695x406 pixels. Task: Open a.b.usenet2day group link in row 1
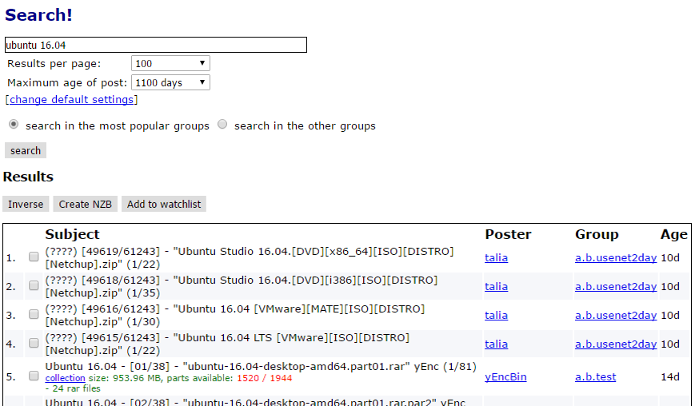coord(616,257)
